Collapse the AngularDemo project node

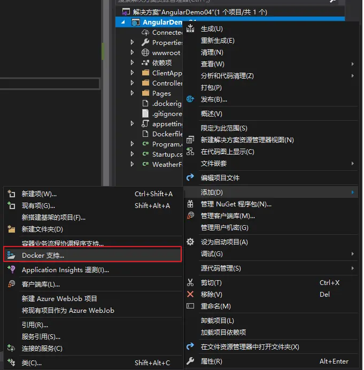click(x=123, y=22)
